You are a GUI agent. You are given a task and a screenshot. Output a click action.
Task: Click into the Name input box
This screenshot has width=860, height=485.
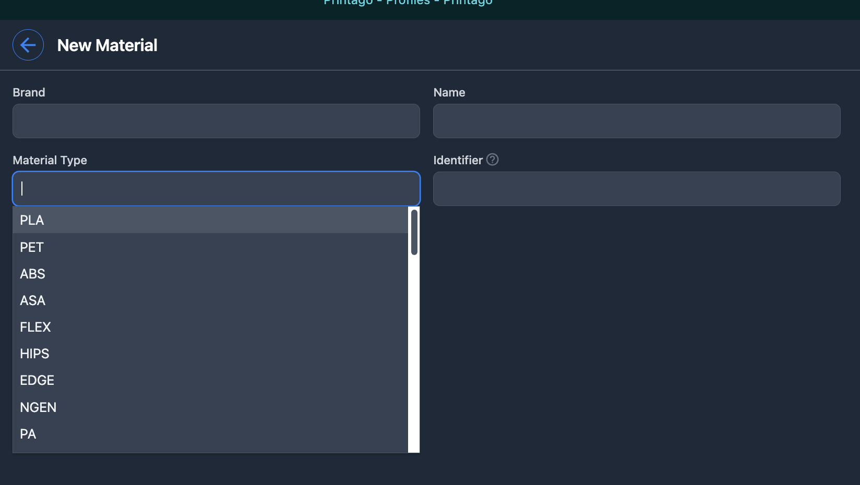637,121
